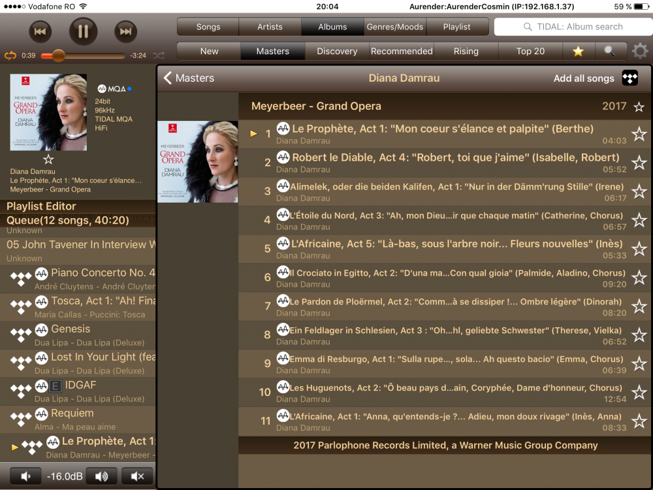
Task: Open the Top 20 tab
Action: (530, 51)
